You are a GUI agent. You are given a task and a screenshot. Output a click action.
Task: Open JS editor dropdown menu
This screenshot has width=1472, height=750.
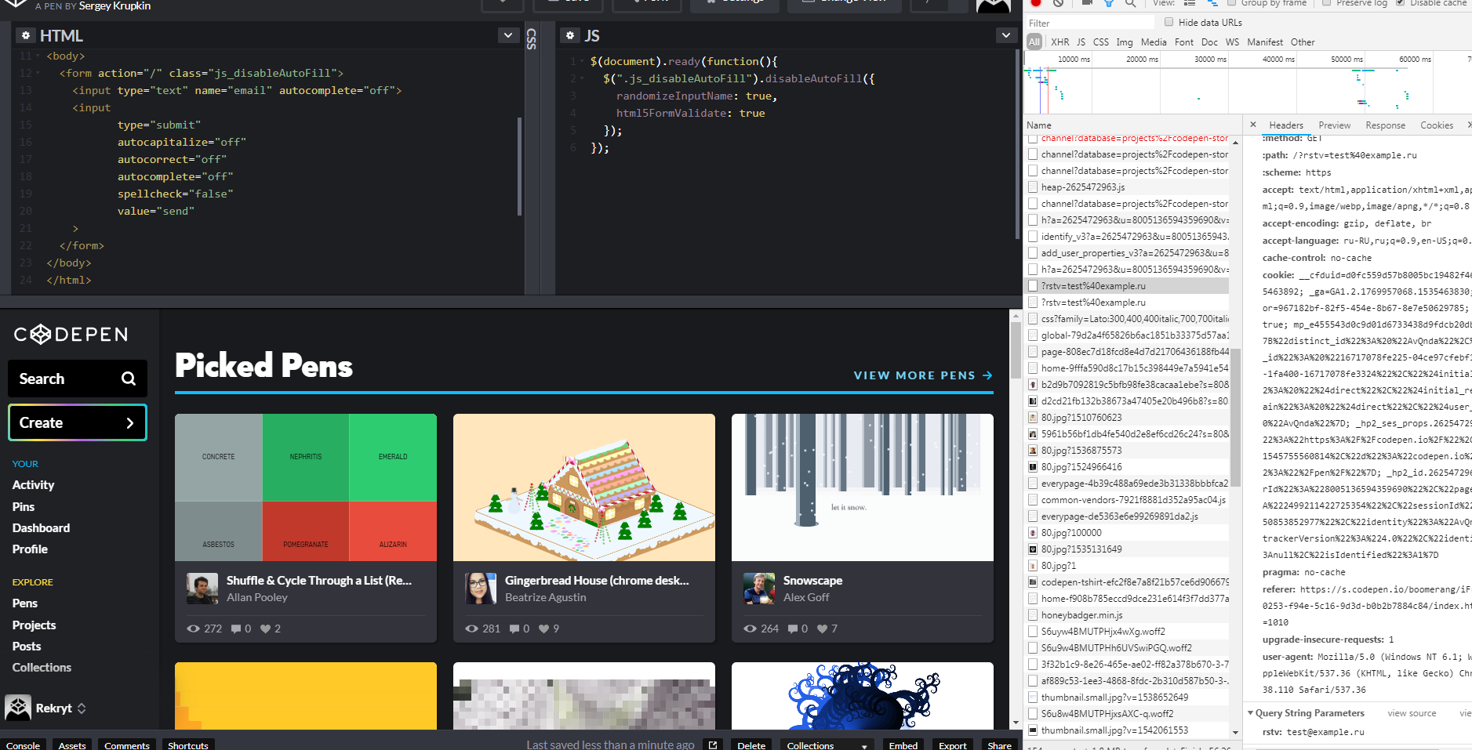click(x=1006, y=35)
